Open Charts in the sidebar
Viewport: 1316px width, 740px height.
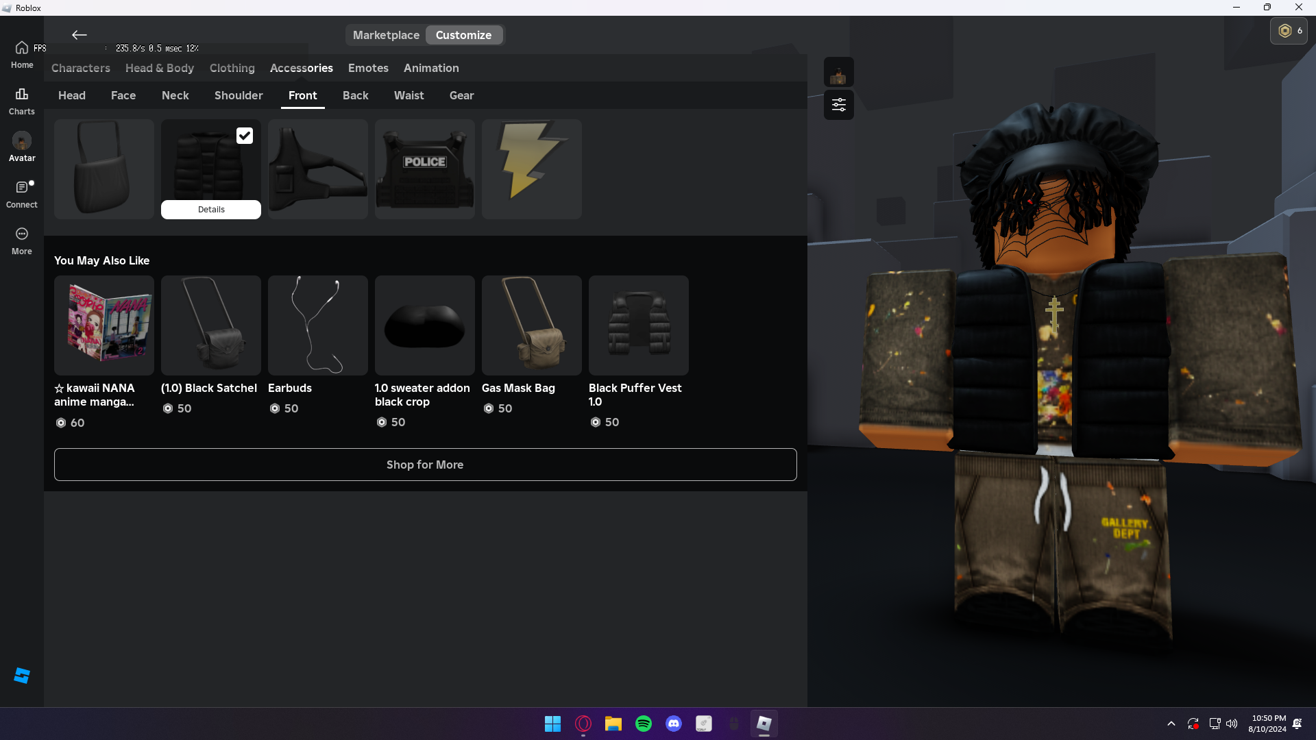(22, 101)
